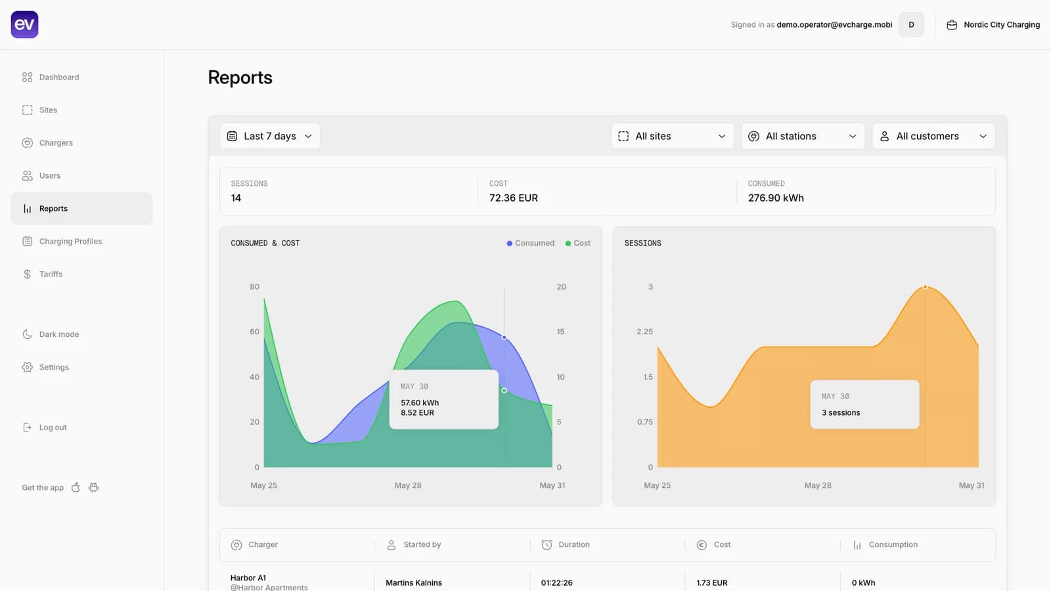Click the Log out door icon
The height and width of the screenshot is (591, 1051).
[27, 427]
